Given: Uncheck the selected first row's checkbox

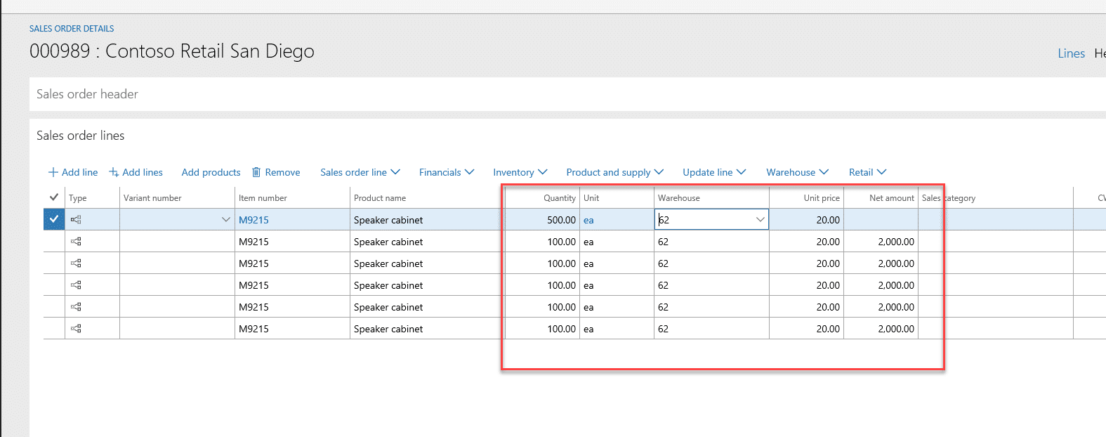Looking at the screenshot, I should pos(54,219).
